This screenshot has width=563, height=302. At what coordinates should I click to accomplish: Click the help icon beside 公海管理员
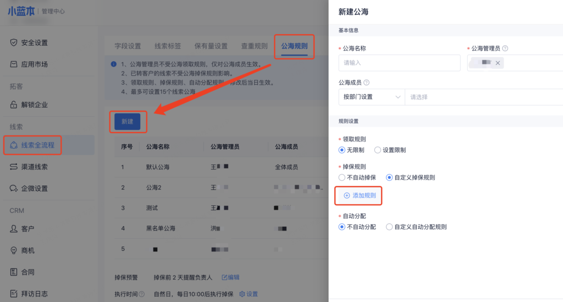505,48
